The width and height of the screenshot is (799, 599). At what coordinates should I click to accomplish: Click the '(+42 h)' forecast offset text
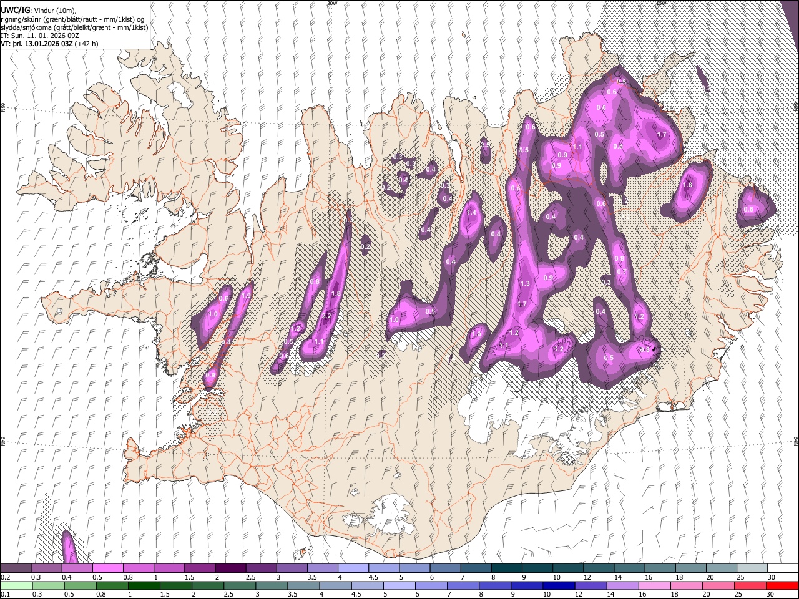point(86,44)
